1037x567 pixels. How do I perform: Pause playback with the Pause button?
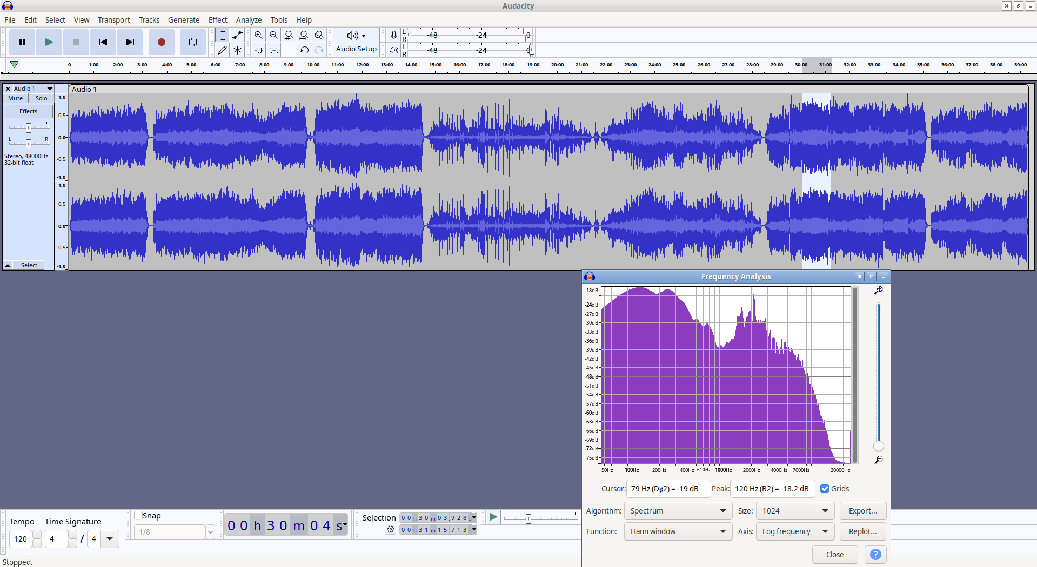point(22,42)
